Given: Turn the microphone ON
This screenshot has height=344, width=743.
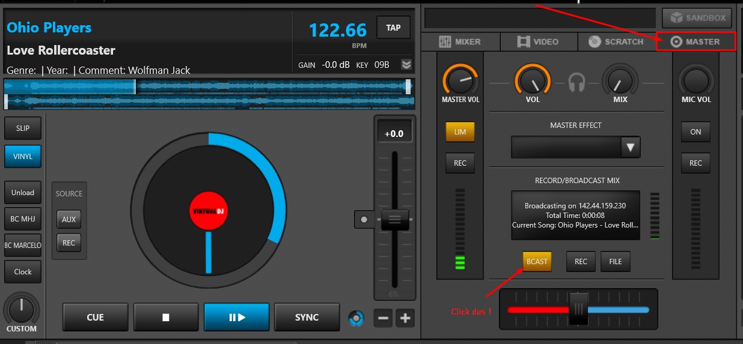Looking at the screenshot, I should [696, 132].
